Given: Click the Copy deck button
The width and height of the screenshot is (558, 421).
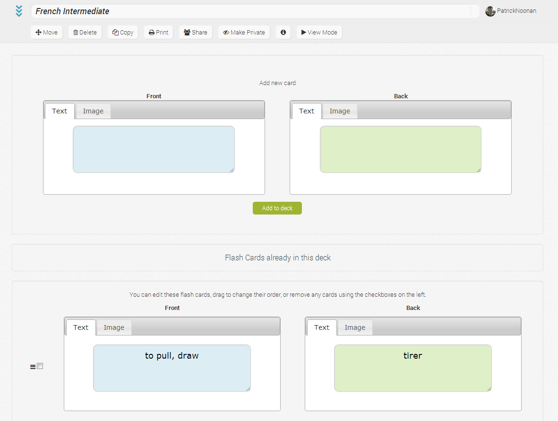Looking at the screenshot, I should click(123, 33).
